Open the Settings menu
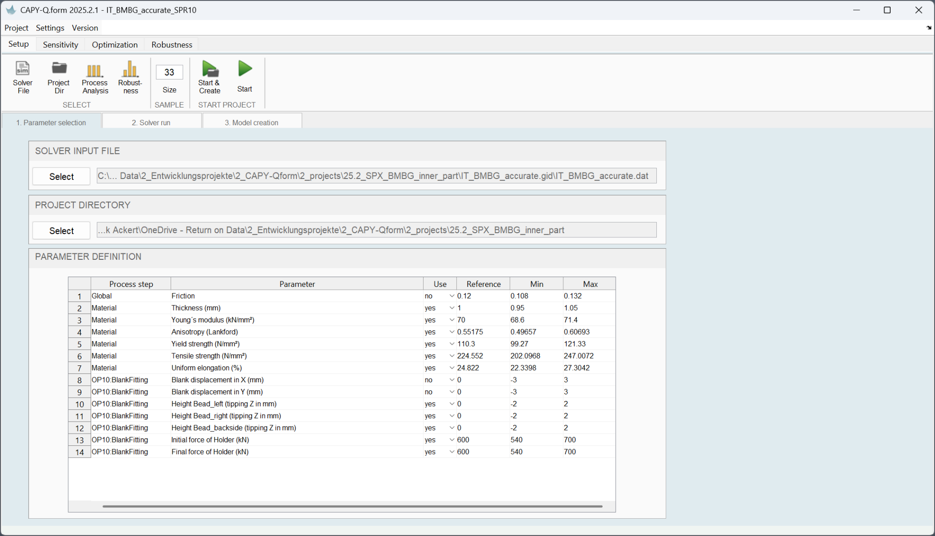This screenshot has width=935, height=536. (x=50, y=28)
